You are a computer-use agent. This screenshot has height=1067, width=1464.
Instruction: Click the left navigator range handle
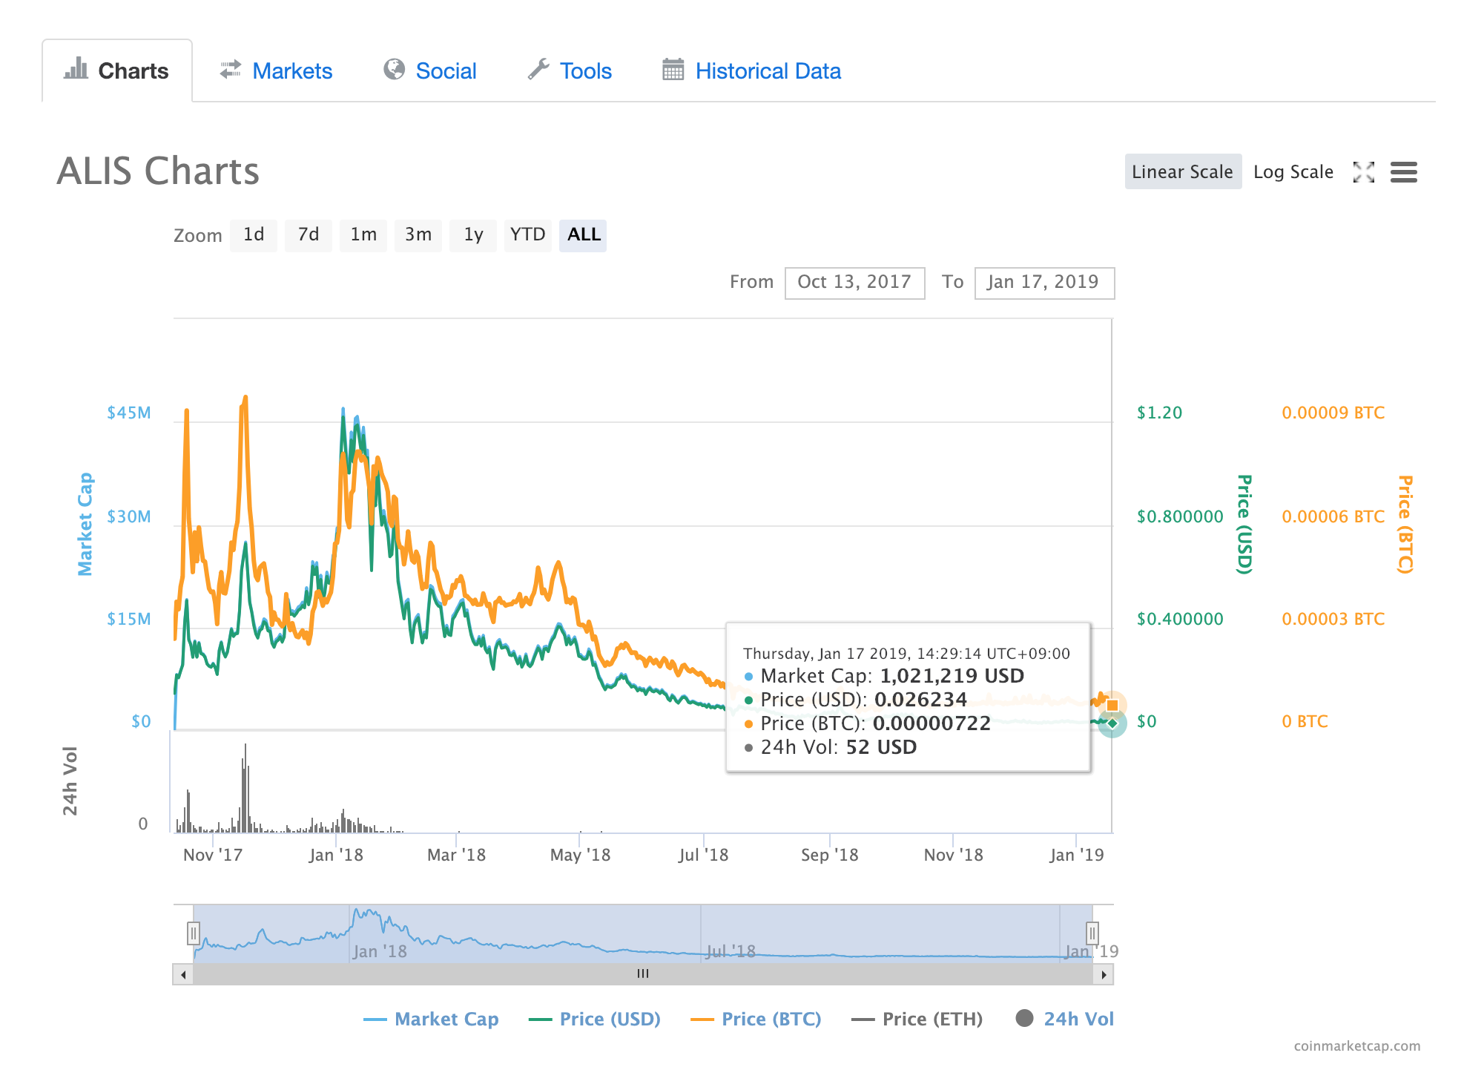pyautogui.click(x=194, y=933)
